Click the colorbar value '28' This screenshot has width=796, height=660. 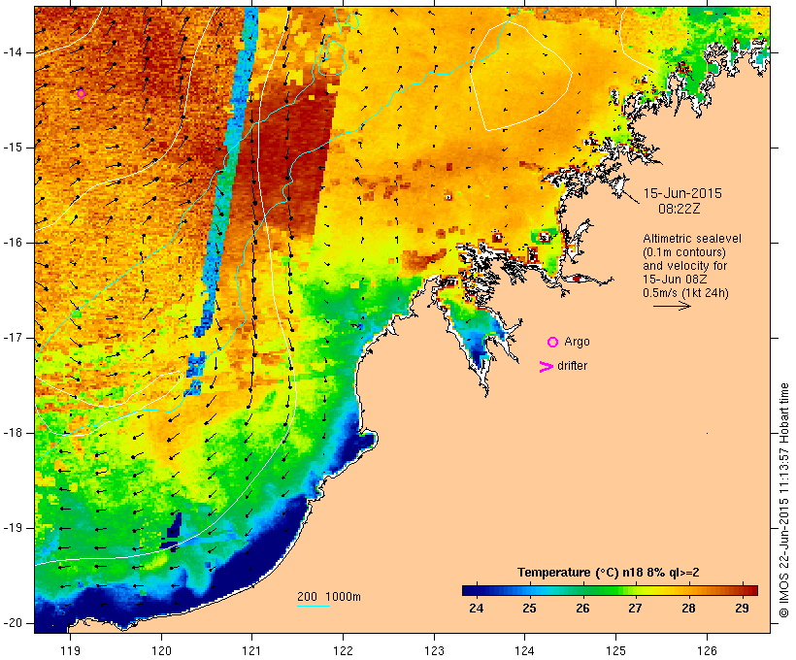pyautogui.click(x=688, y=609)
